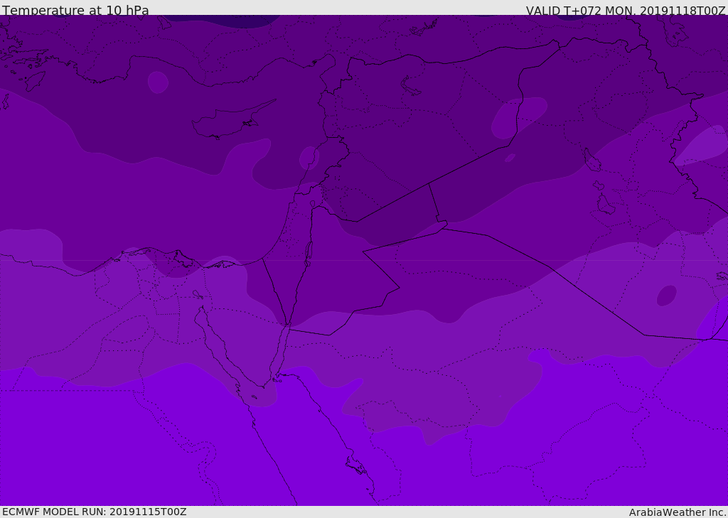Image resolution: width=728 pixels, height=518 pixels.
Task: Click the island of Cyprus on the map
Action: click(228, 123)
